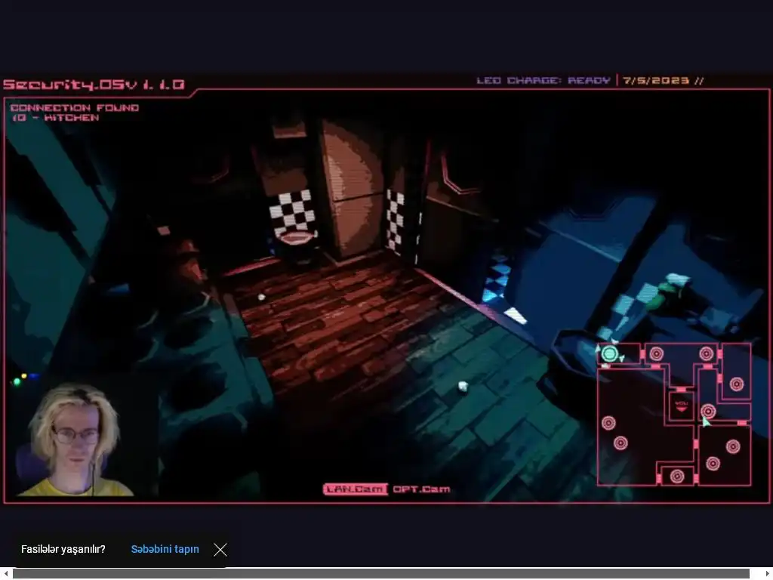Select camera node in narrow right-side map room
The height and width of the screenshot is (580, 773).
coord(737,384)
